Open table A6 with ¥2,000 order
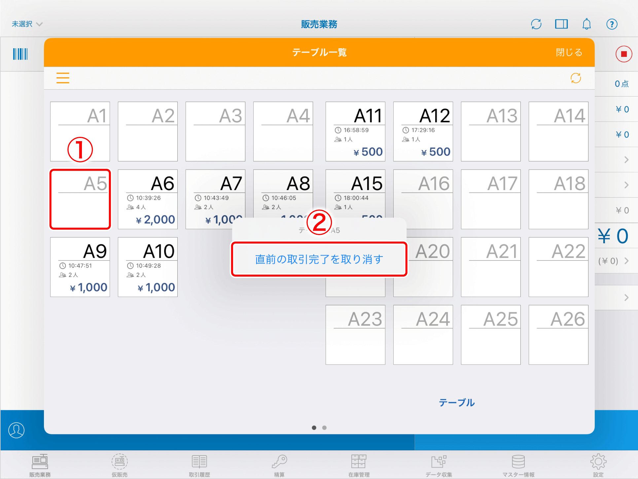 (x=148, y=199)
